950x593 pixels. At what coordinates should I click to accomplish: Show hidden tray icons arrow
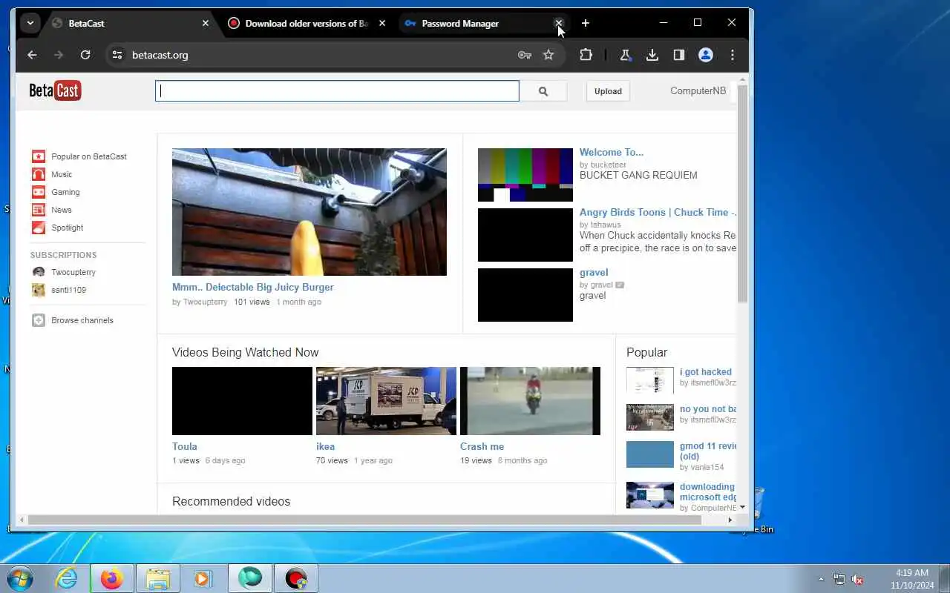pos(821,579)
